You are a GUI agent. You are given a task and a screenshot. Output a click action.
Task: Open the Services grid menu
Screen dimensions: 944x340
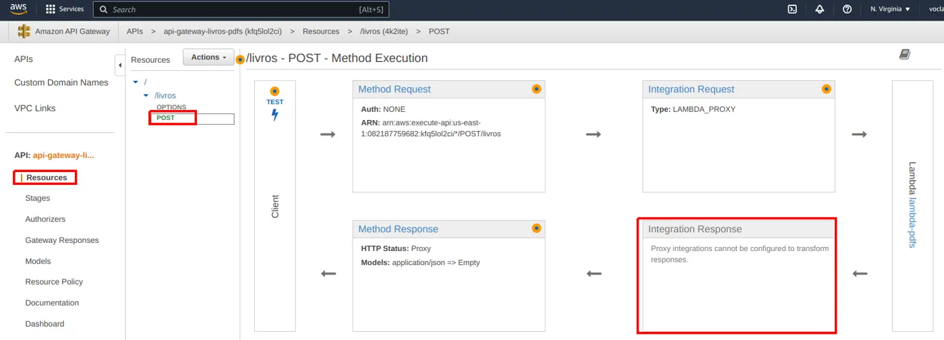[65, 9]
